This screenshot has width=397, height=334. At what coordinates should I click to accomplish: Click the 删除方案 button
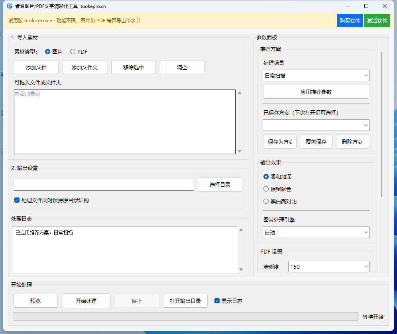pyautogui.click(x=352, y=142)
